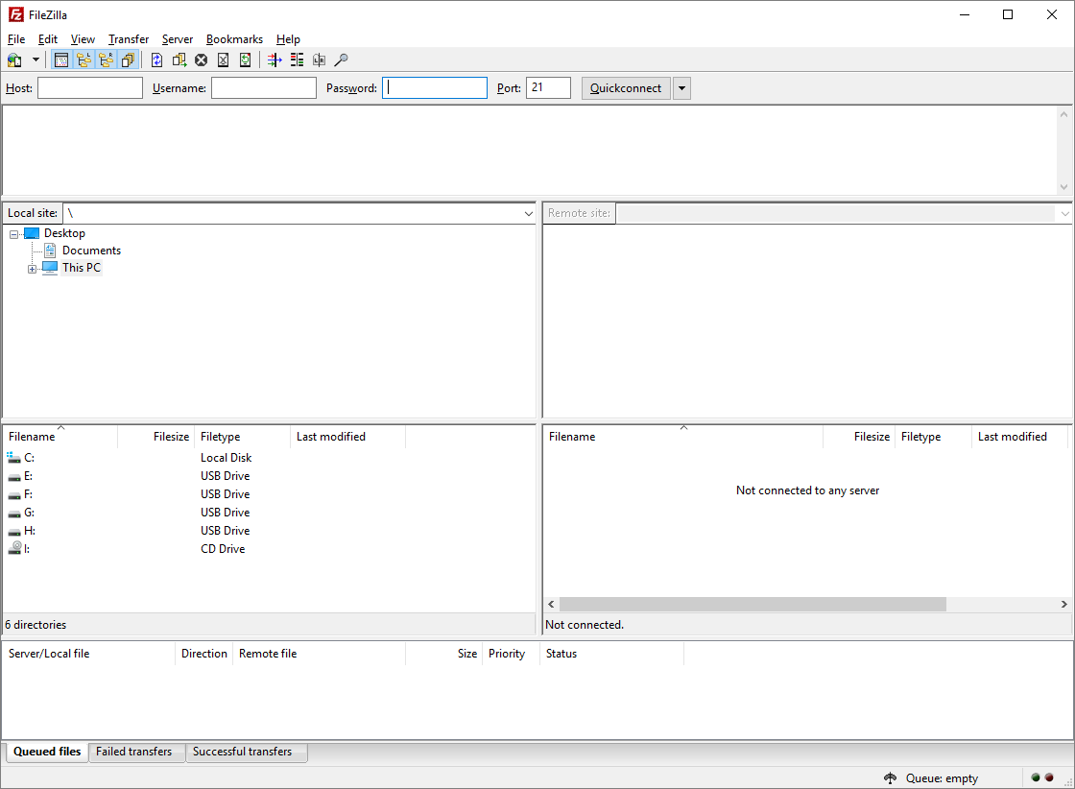1075x789 pixels.
Task: Reconnect to the last used server
Action: pos(245,59)
